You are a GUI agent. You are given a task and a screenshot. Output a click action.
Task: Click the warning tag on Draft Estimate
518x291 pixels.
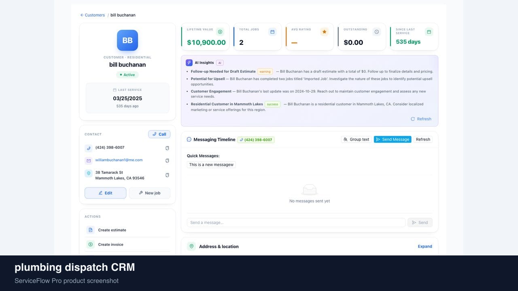[265, 72]
